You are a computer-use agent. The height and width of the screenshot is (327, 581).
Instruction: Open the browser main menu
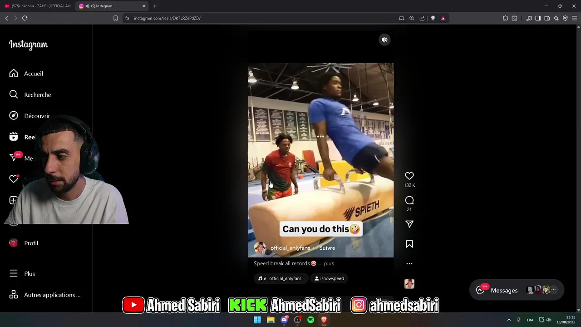[x=574, y=18]
